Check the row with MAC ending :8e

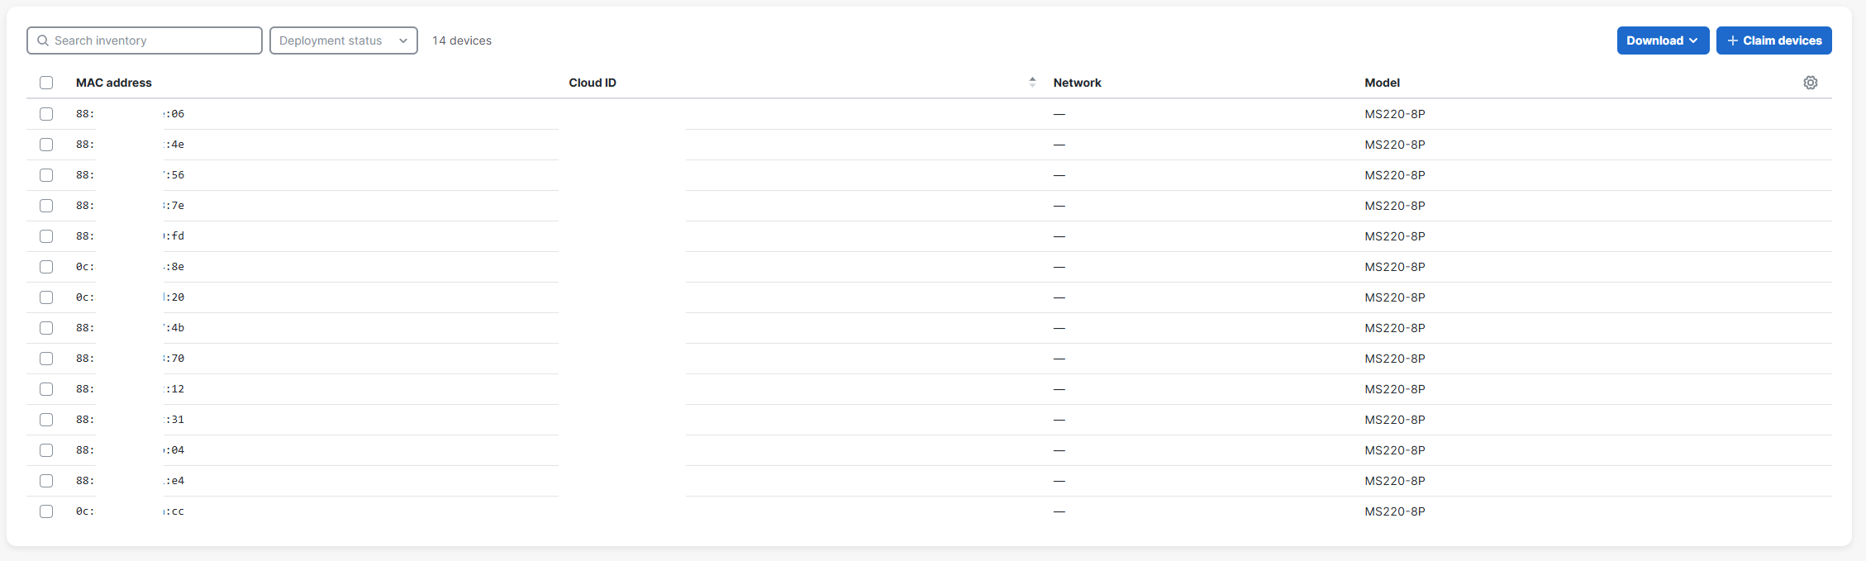tap(46, 267)
